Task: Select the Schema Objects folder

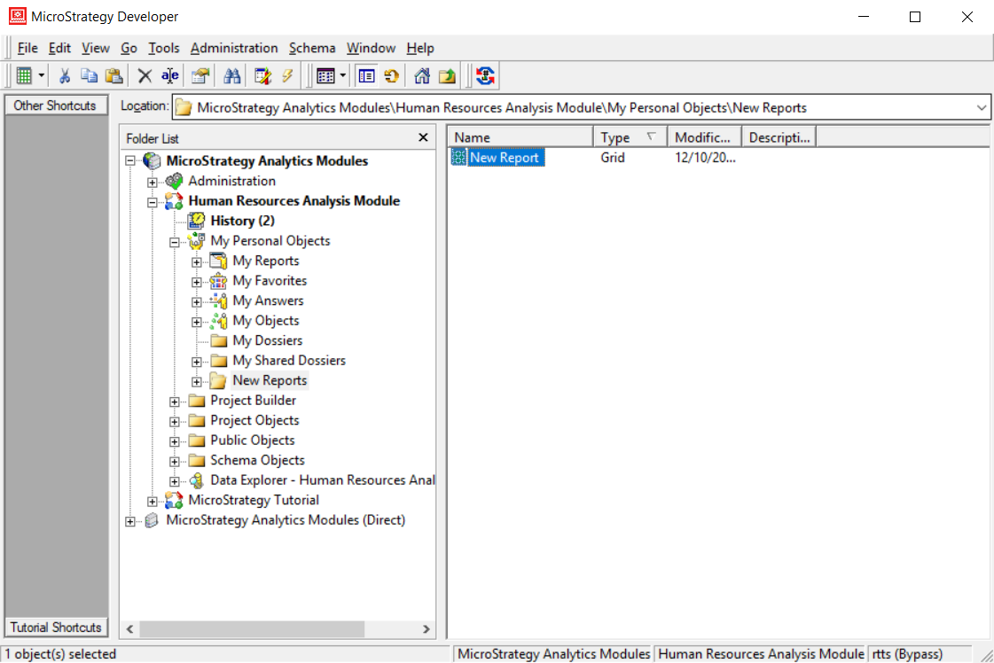Action: pos(257,460)
